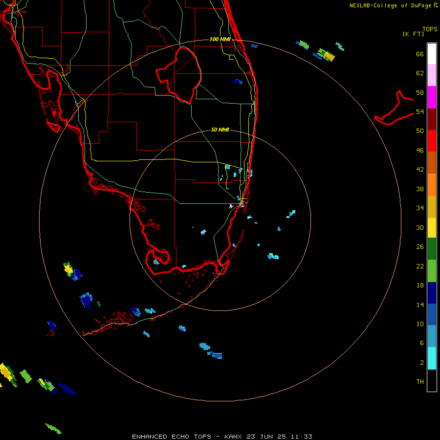
Task: Click the '11:33' timestamp text
Action: pos(301,437)
